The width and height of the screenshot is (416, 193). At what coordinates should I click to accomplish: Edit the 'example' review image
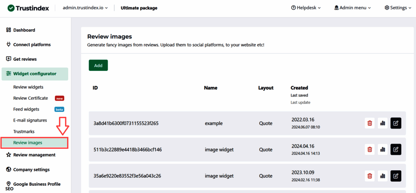point(396,123)
